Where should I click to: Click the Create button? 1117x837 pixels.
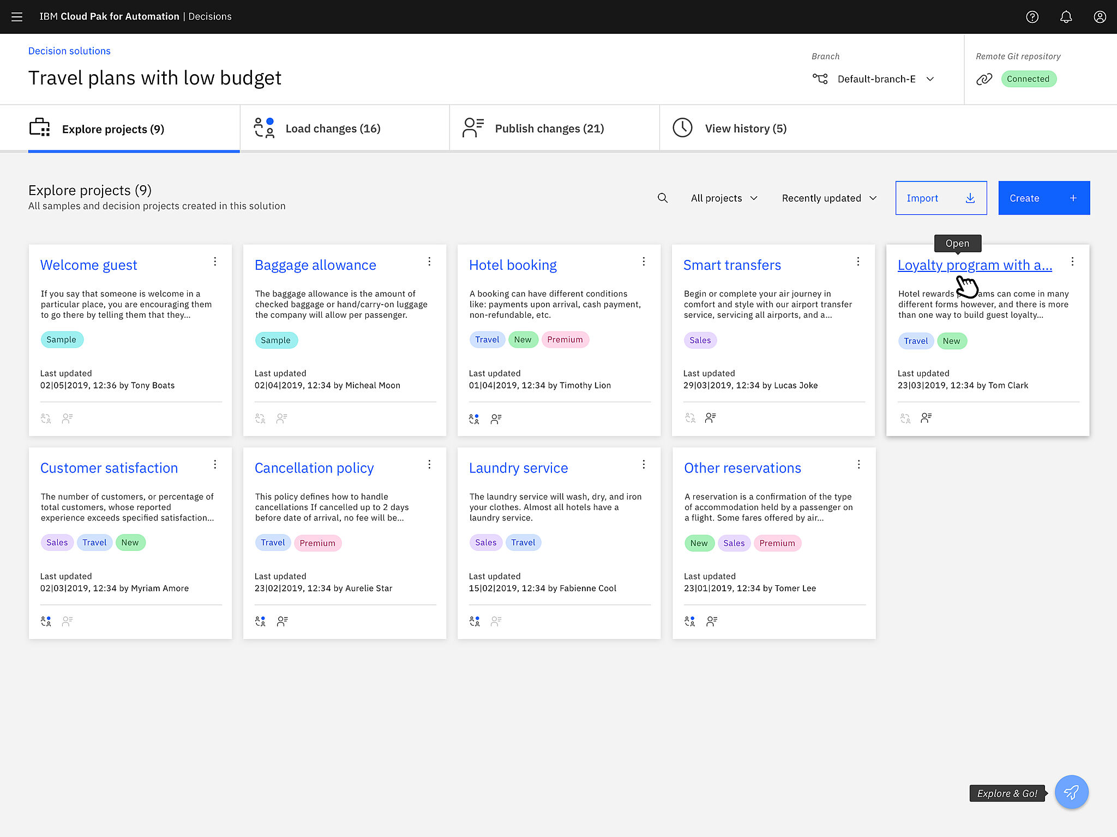point(1044,198)
